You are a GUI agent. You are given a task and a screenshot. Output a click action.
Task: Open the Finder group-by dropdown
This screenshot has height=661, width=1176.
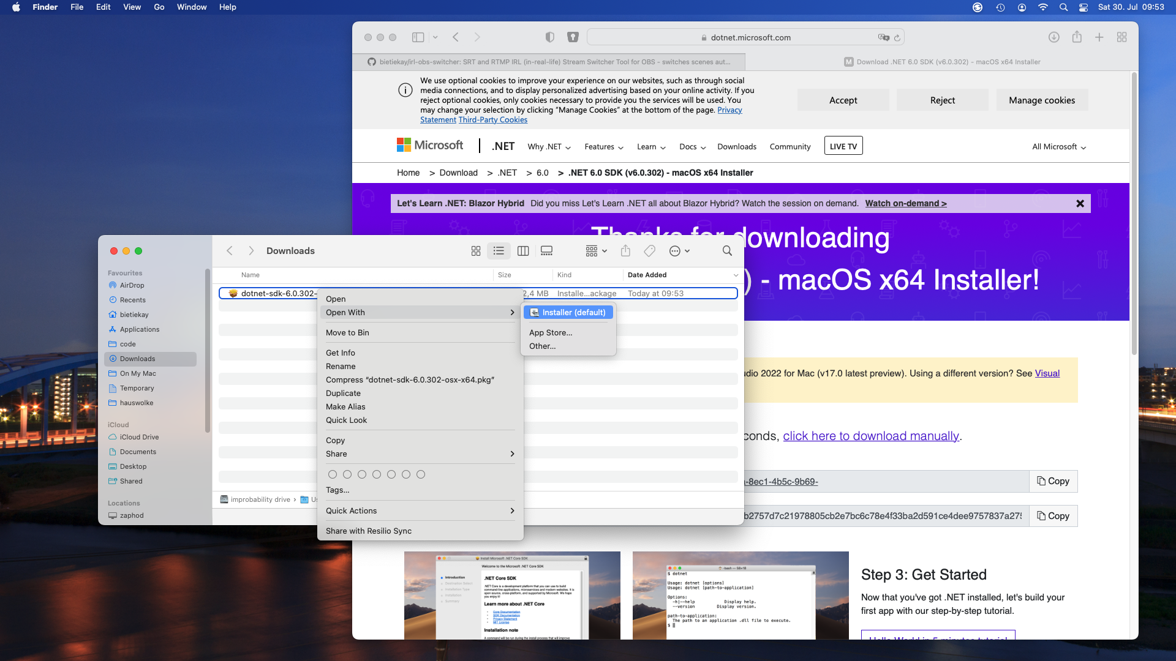coord(596,251)
